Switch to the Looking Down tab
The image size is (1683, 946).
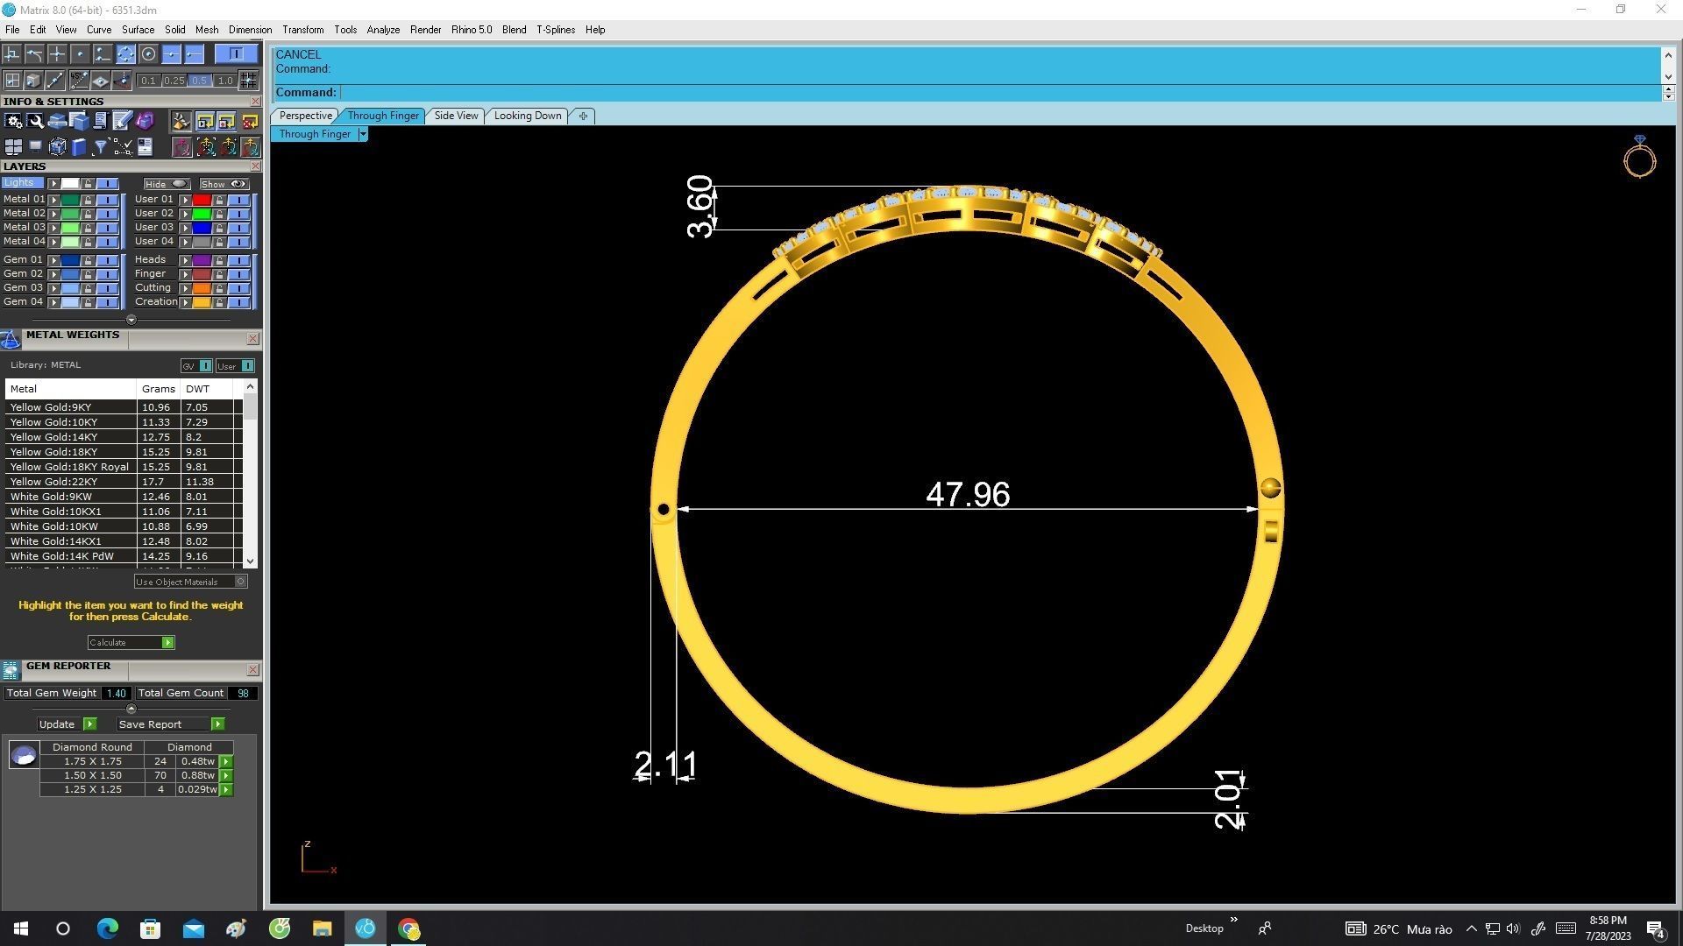528,116
